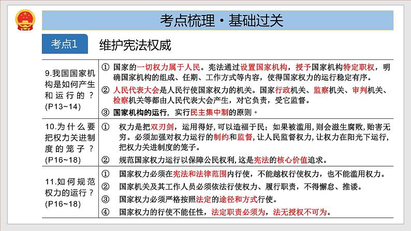Viewport: 411px width, 231px height.
Task: Click circled number ① in question 9 answer
Action: [105, 68]
